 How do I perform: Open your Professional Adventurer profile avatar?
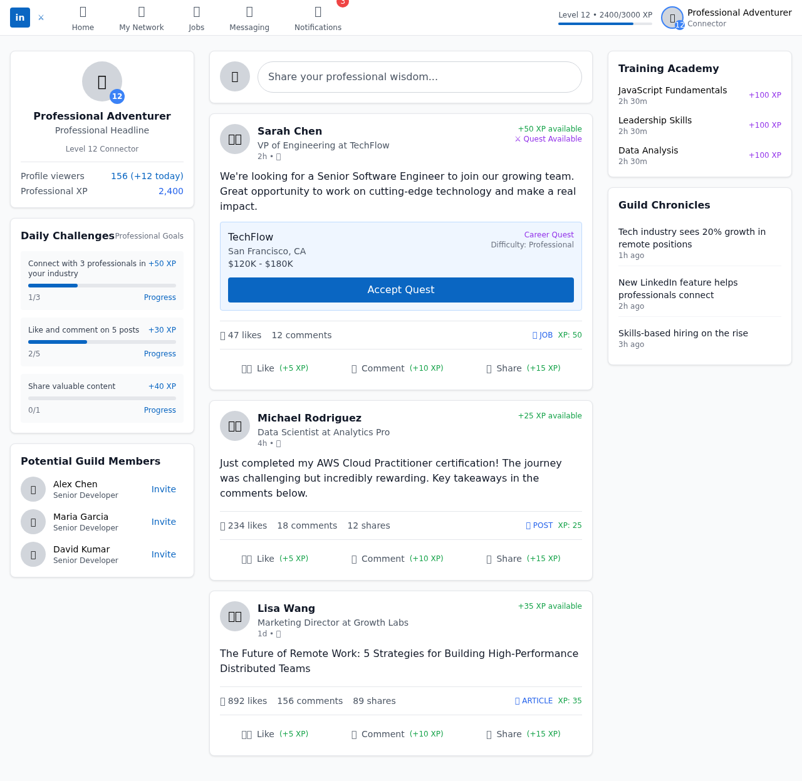[671, 18]
